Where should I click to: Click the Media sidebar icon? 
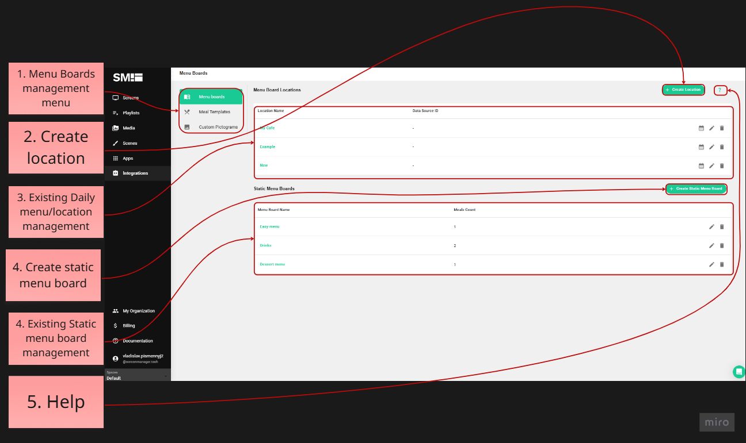click(x=116, y=128)
